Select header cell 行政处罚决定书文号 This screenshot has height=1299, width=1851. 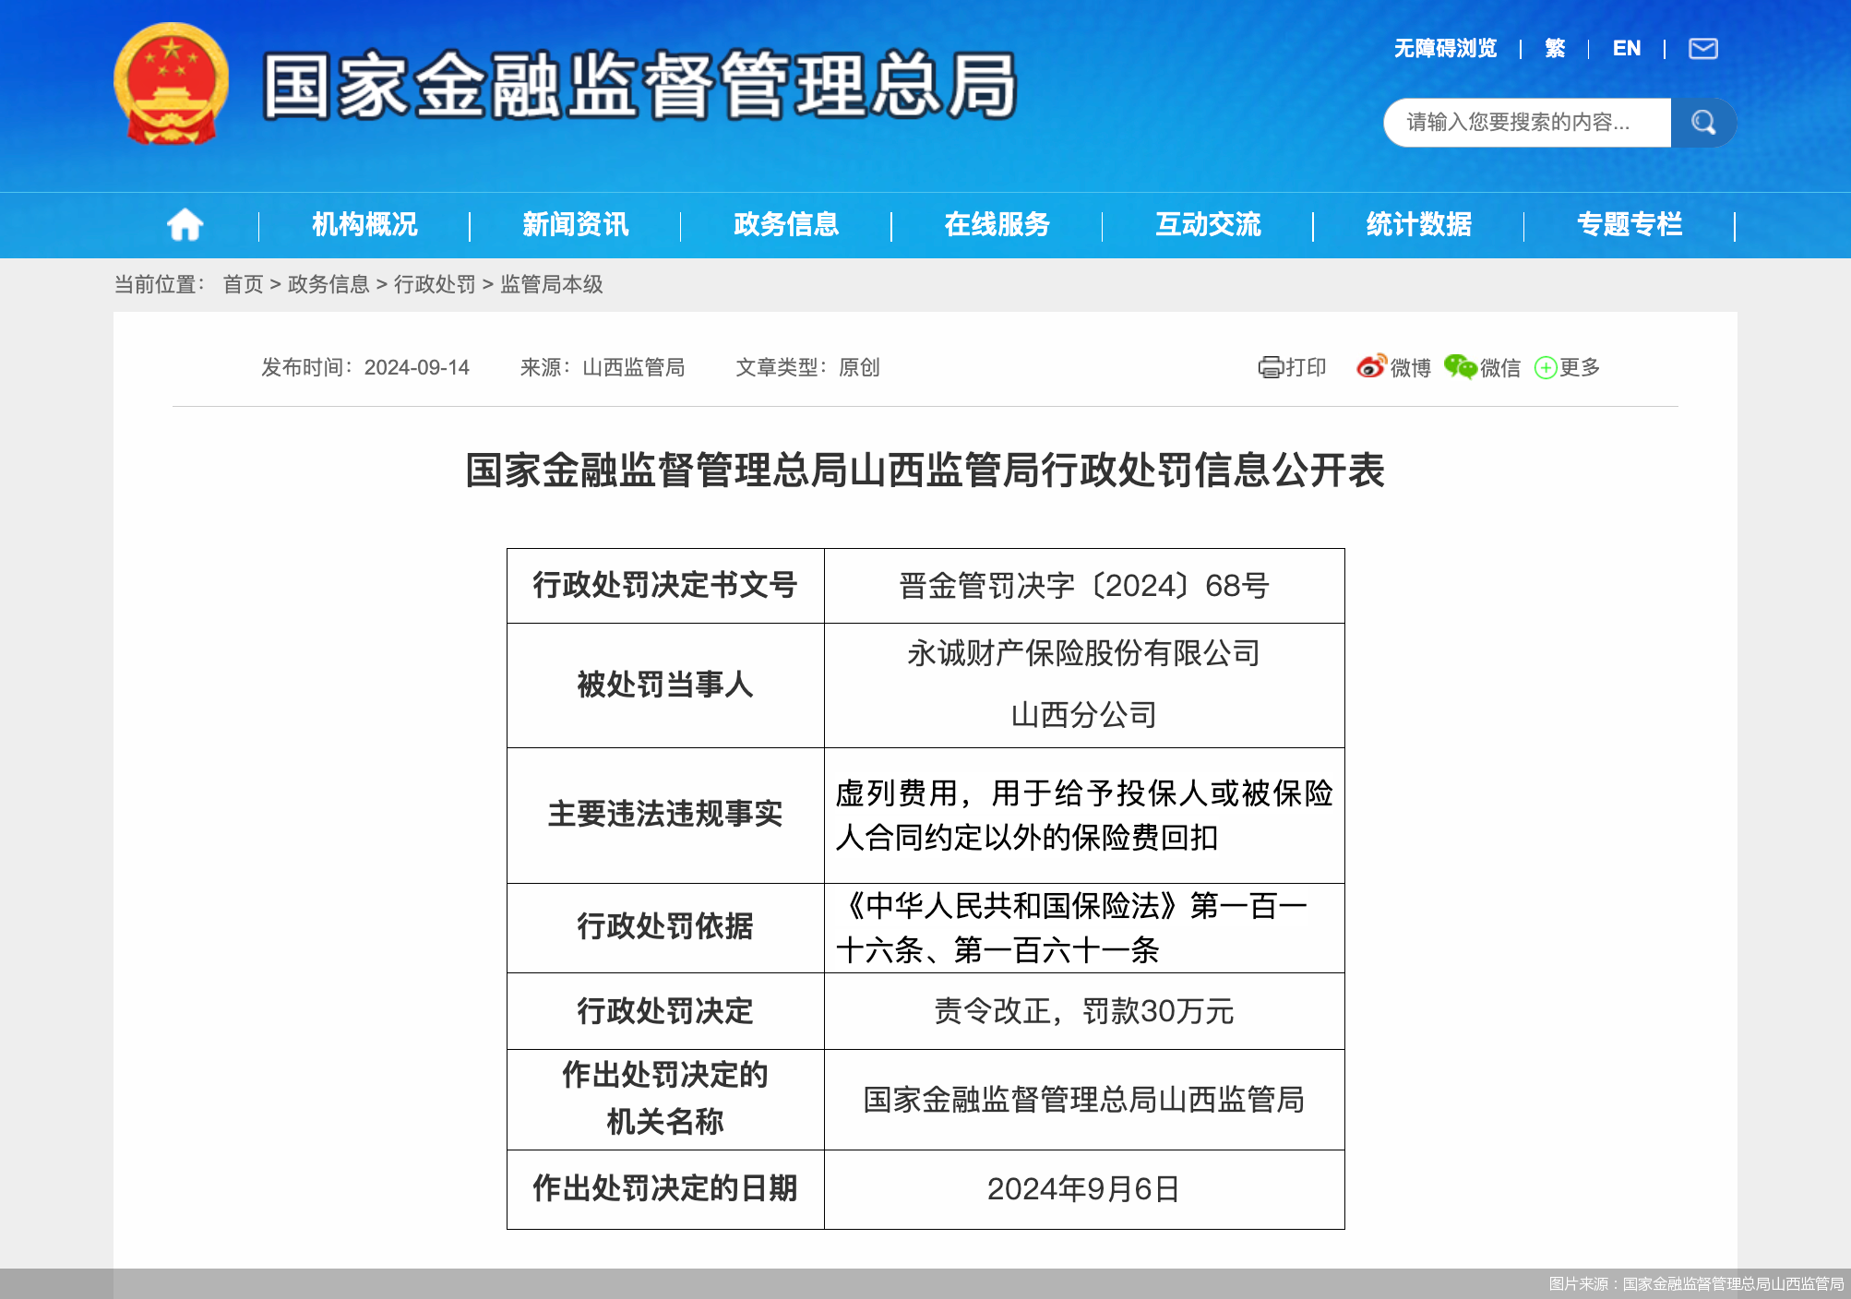tap(665, 586)
